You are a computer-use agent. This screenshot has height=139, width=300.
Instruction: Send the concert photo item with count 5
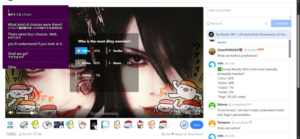[x=59, y=124]
